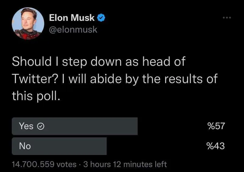
Task: Click the %43 result percentage
Action: click(x=216, y=146)
